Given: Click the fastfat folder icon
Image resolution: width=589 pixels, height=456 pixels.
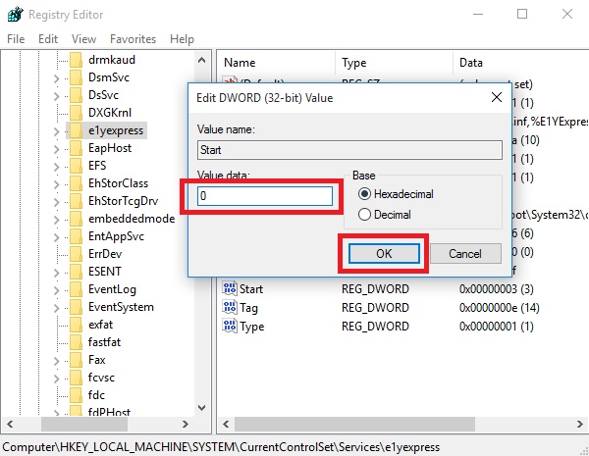Looking at the screenshot, I should (x=76, y=342).
